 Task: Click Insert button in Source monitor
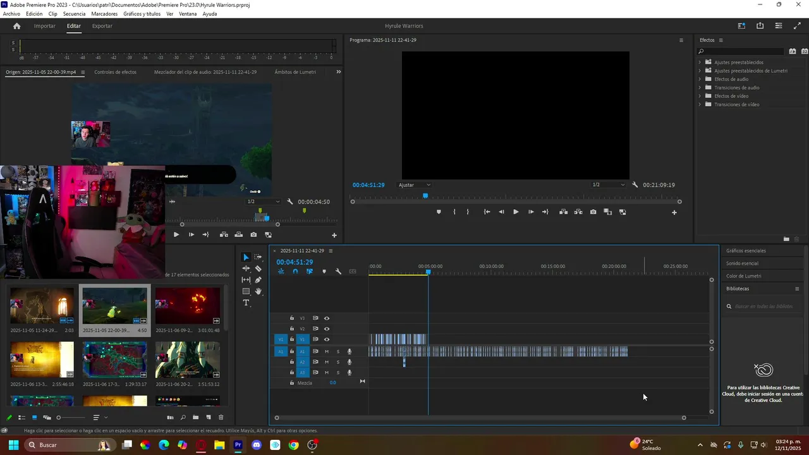point(224,234)
